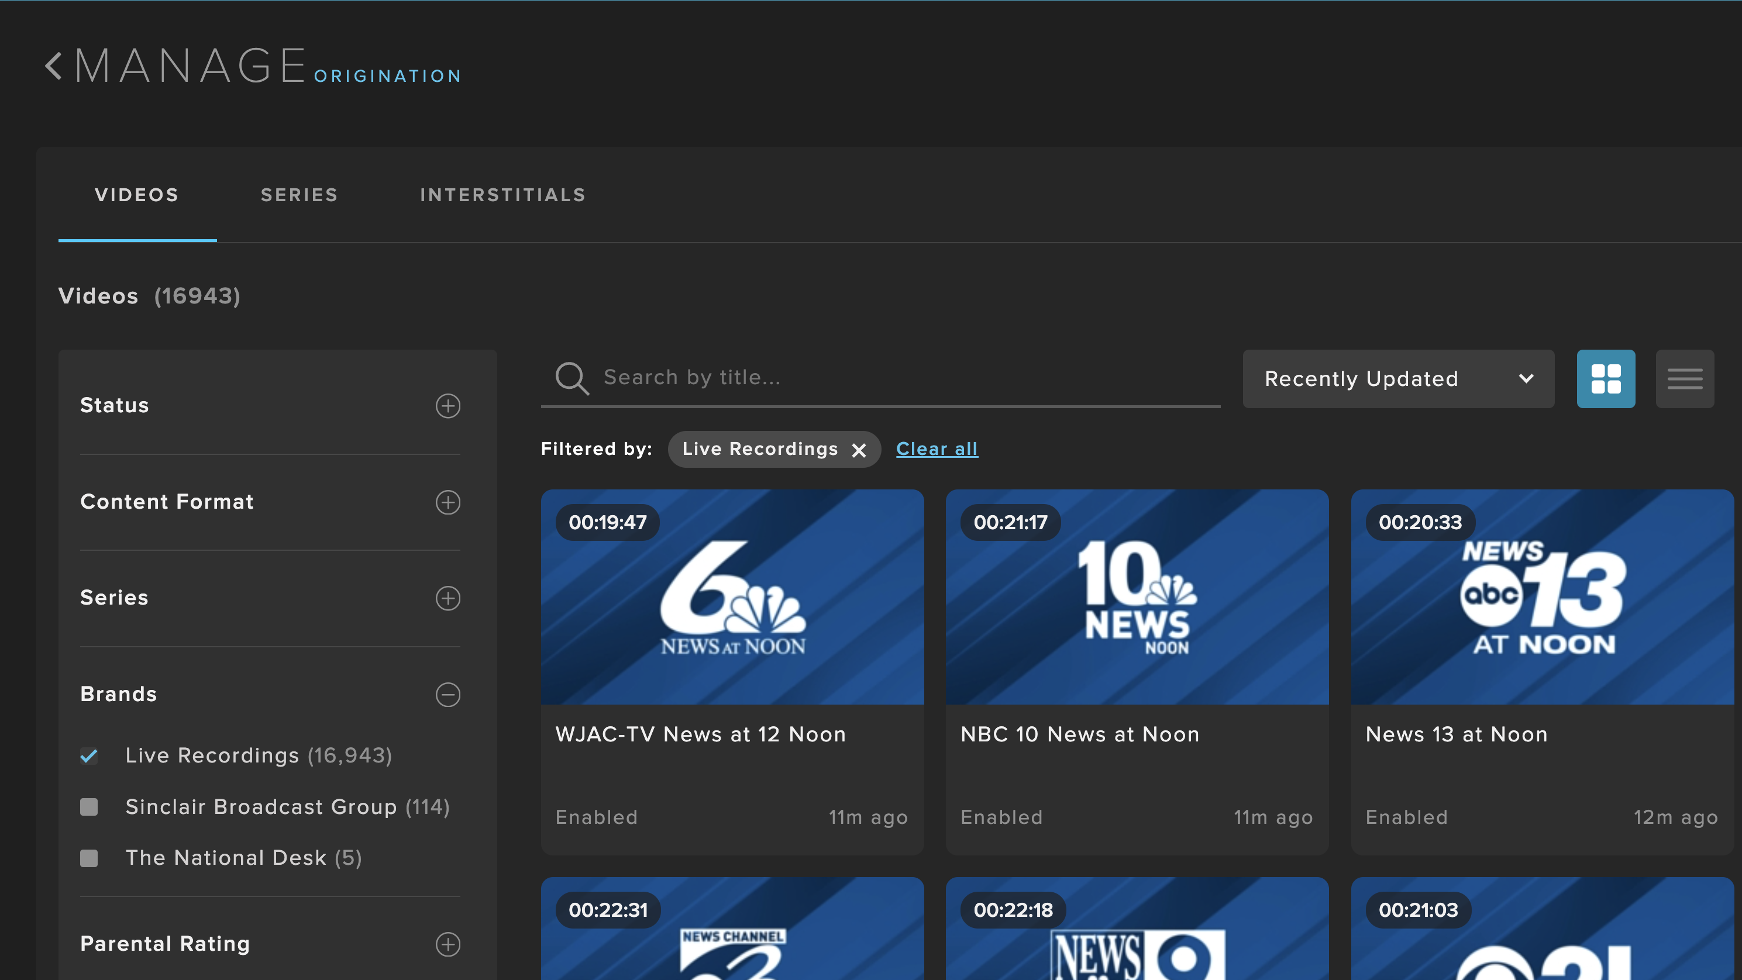The height and width of the screenshot is (980, 1742).
Task: Click the Filtered by label
Action: (597, 448)
